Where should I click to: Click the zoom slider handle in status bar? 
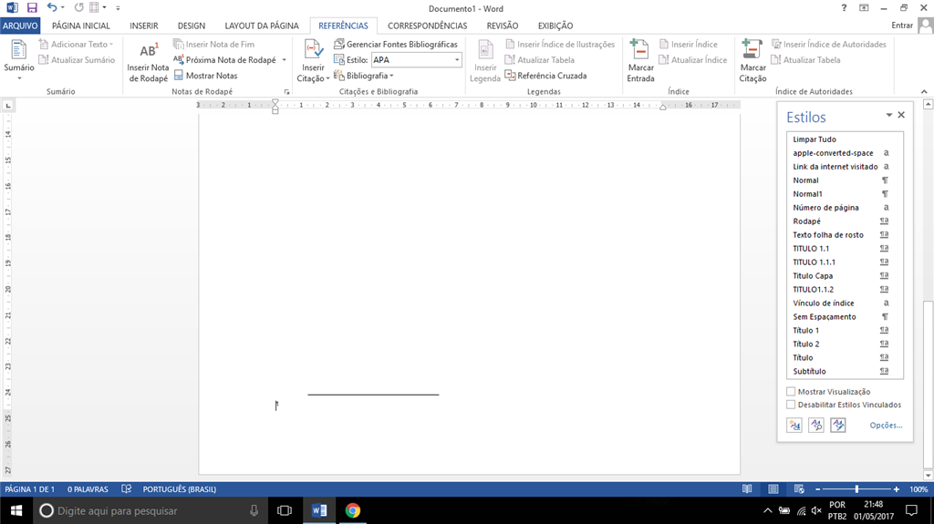(856, 488)
